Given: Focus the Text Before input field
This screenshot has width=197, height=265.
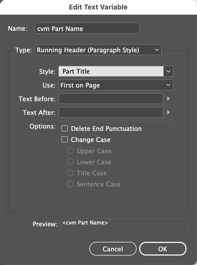Looking at the screenshot, I should pos(111,99).
